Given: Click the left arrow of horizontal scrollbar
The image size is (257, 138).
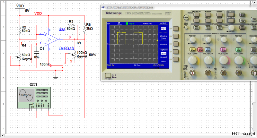Looking at the screenshot, I should click(x=3, y=136).
